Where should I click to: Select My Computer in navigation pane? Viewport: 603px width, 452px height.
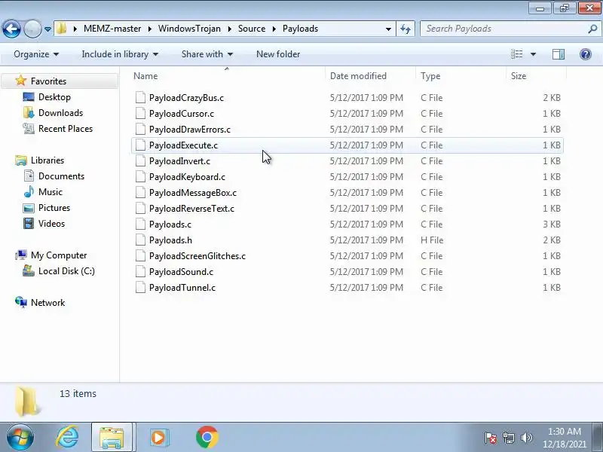(59, 255)
